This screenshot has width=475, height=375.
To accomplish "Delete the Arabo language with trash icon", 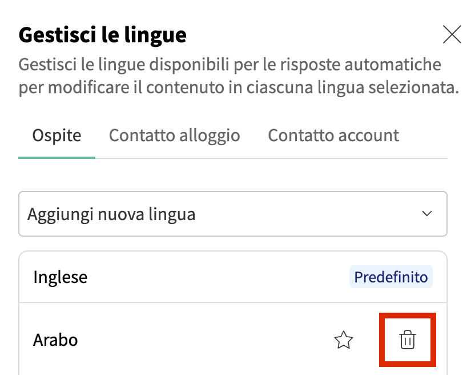I will [x=407, y=340].
